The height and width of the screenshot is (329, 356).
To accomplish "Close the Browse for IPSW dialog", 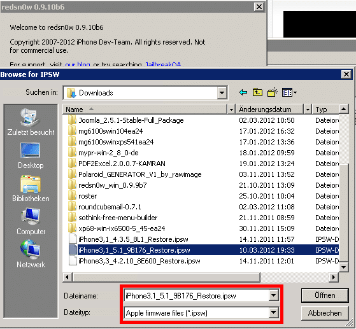I will coord(346,74).
